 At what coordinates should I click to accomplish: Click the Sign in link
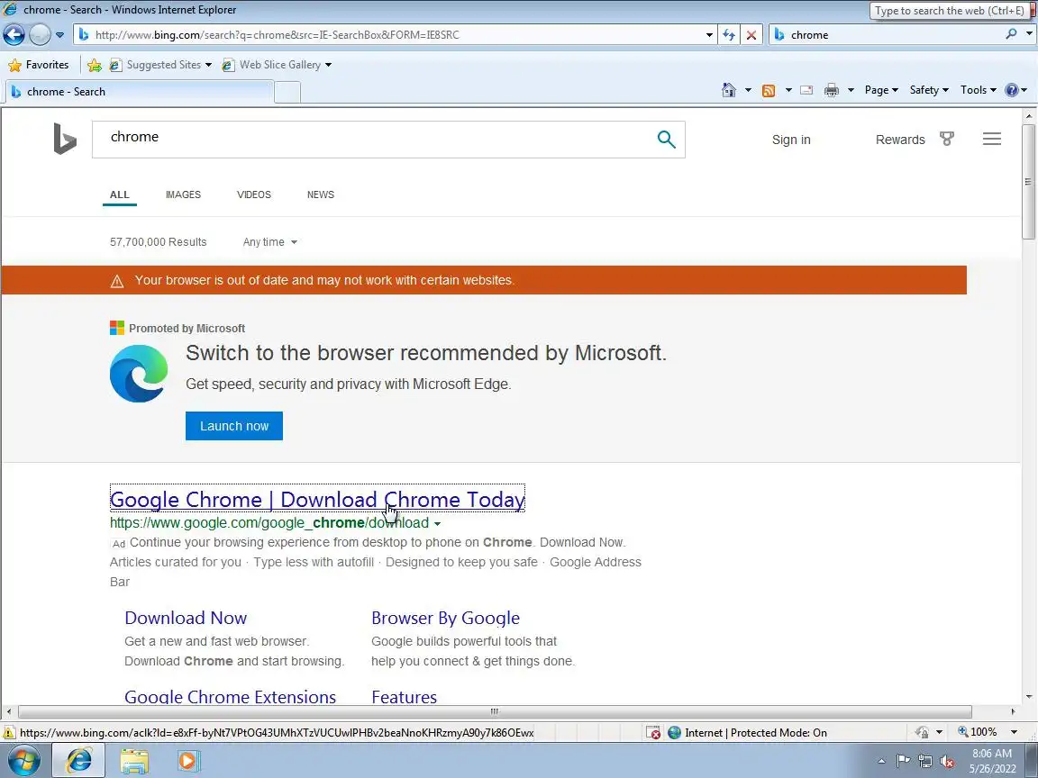(791, 140)
